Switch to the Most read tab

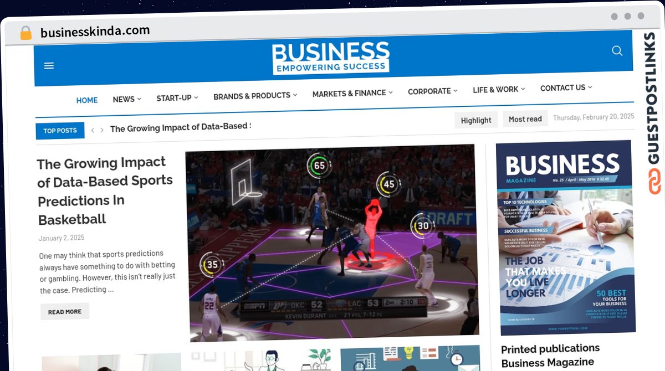525,119
